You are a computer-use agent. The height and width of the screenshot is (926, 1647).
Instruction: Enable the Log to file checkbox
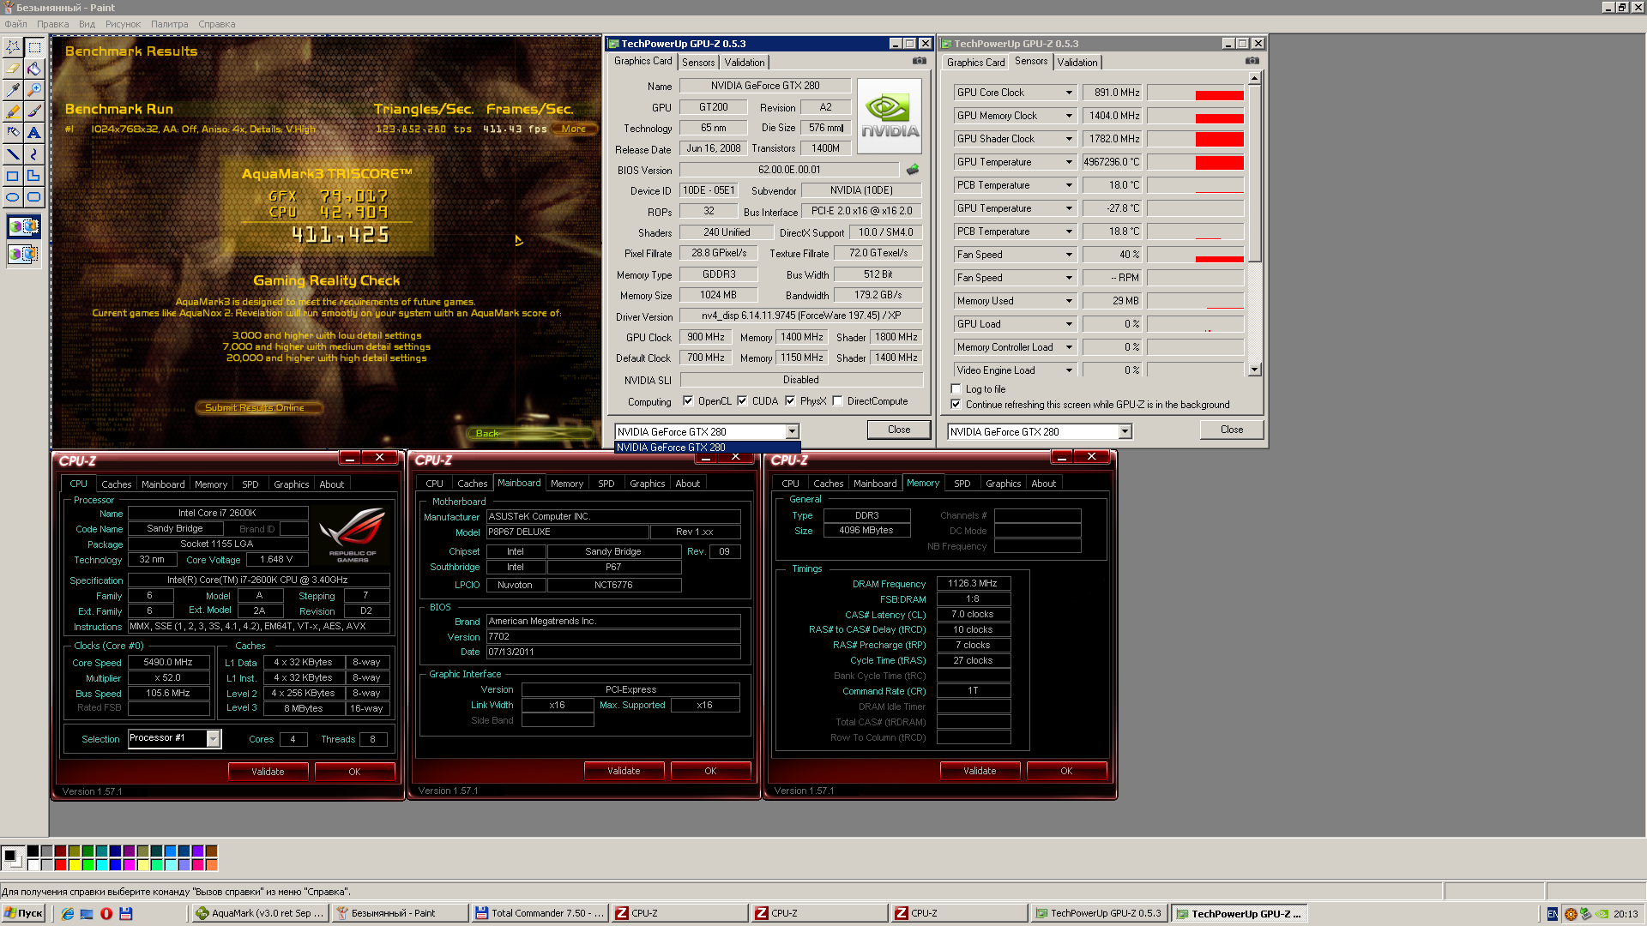pyautogui.click(x=956, y=388)
